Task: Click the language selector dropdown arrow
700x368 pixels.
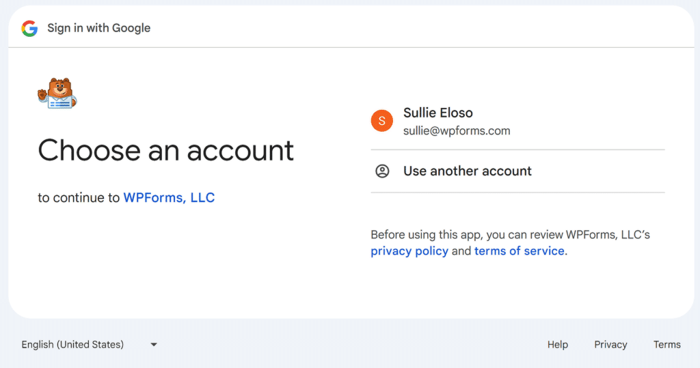Action: (x=154, y=345)
